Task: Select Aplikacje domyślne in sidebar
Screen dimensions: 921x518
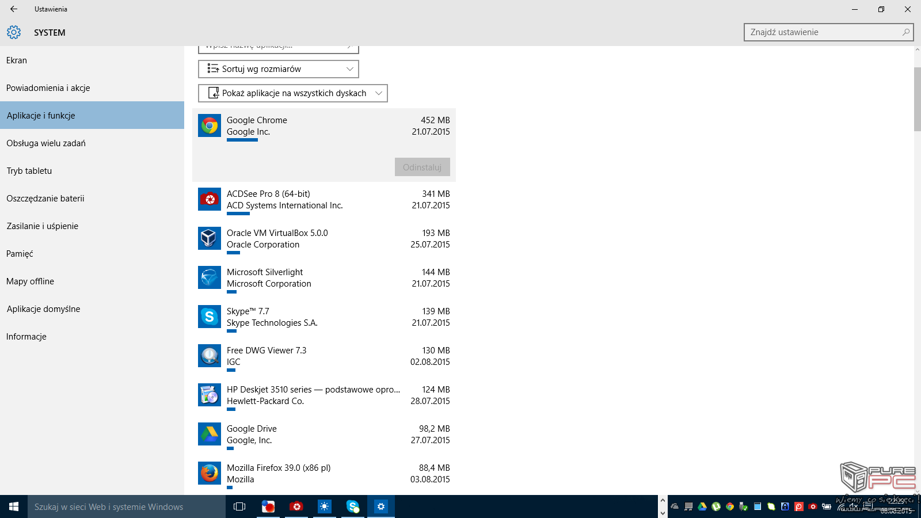Action: 92,308
